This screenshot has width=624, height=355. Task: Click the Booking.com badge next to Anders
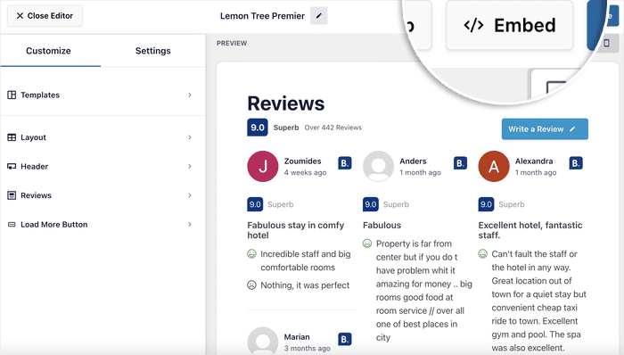pyautogui.click(x=461, y=163)
